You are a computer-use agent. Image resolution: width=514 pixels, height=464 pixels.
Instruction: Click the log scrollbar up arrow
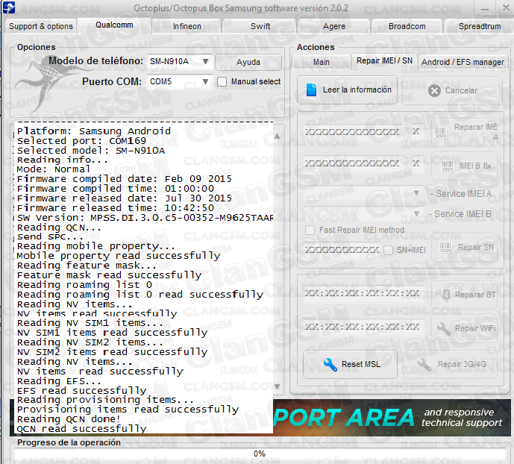point(277,136)
